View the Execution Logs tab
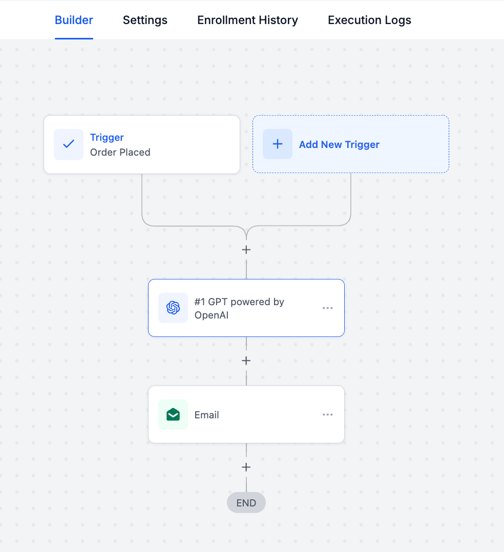 click(x=369, y=20)
